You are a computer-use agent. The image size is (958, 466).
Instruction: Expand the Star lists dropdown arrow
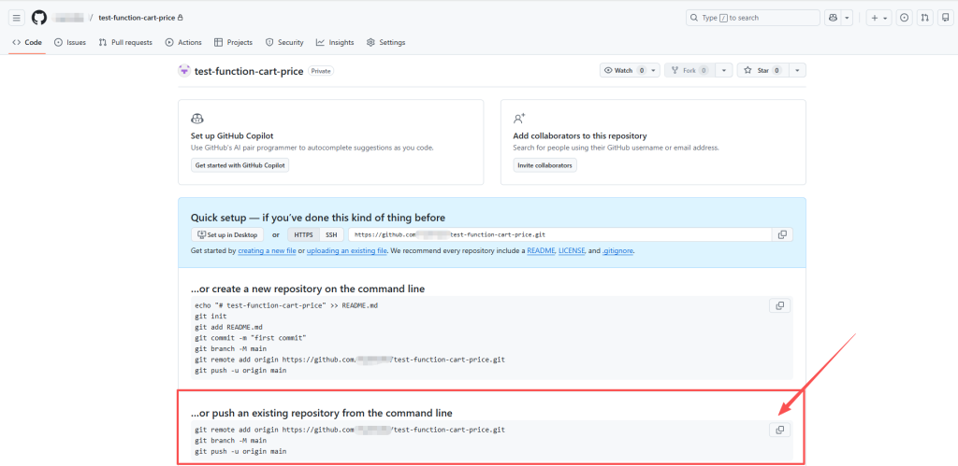797,70
